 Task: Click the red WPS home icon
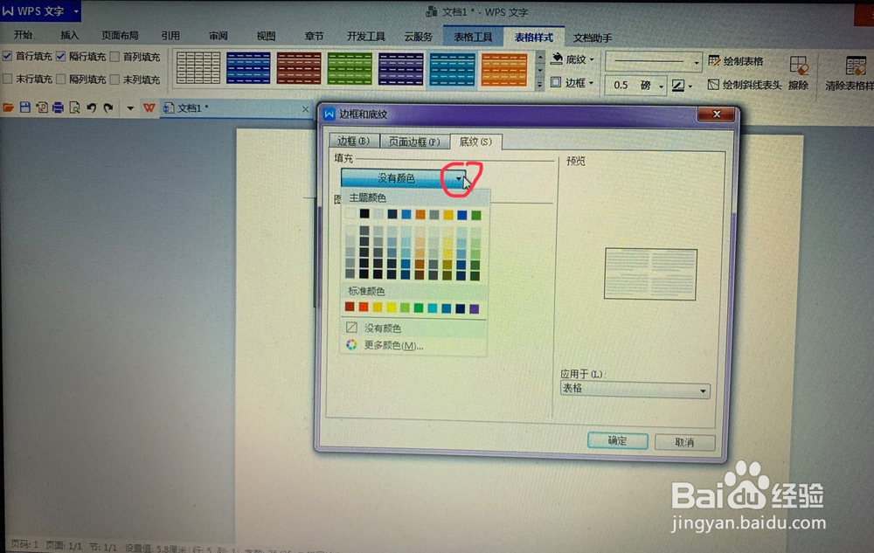pyautogui.click(x=149, y=107)
